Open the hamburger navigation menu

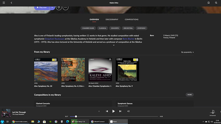(x=4, y=3)
